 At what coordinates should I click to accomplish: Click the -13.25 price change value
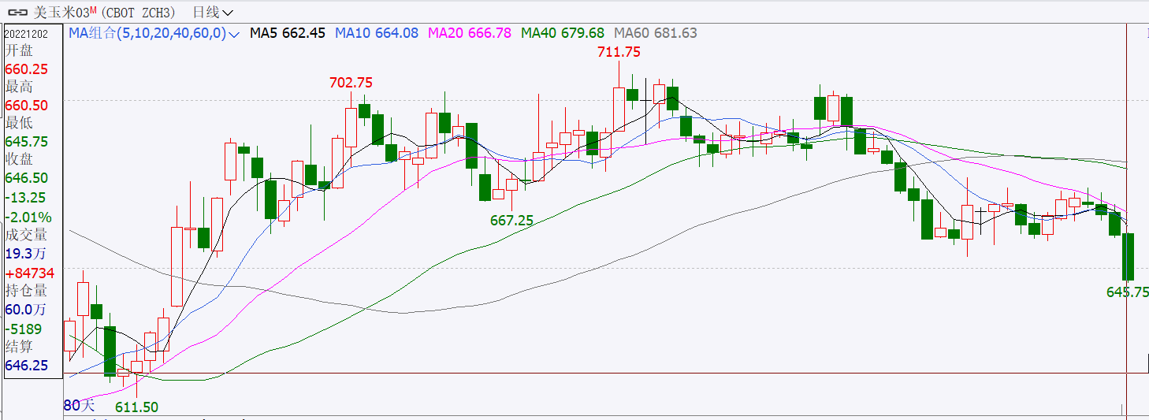pos(26,198)
